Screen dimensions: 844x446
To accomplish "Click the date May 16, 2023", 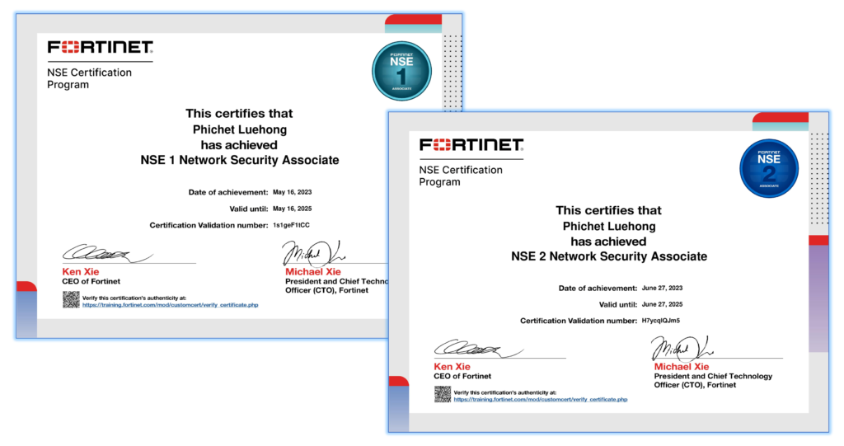I will click(x=293, y=192).
